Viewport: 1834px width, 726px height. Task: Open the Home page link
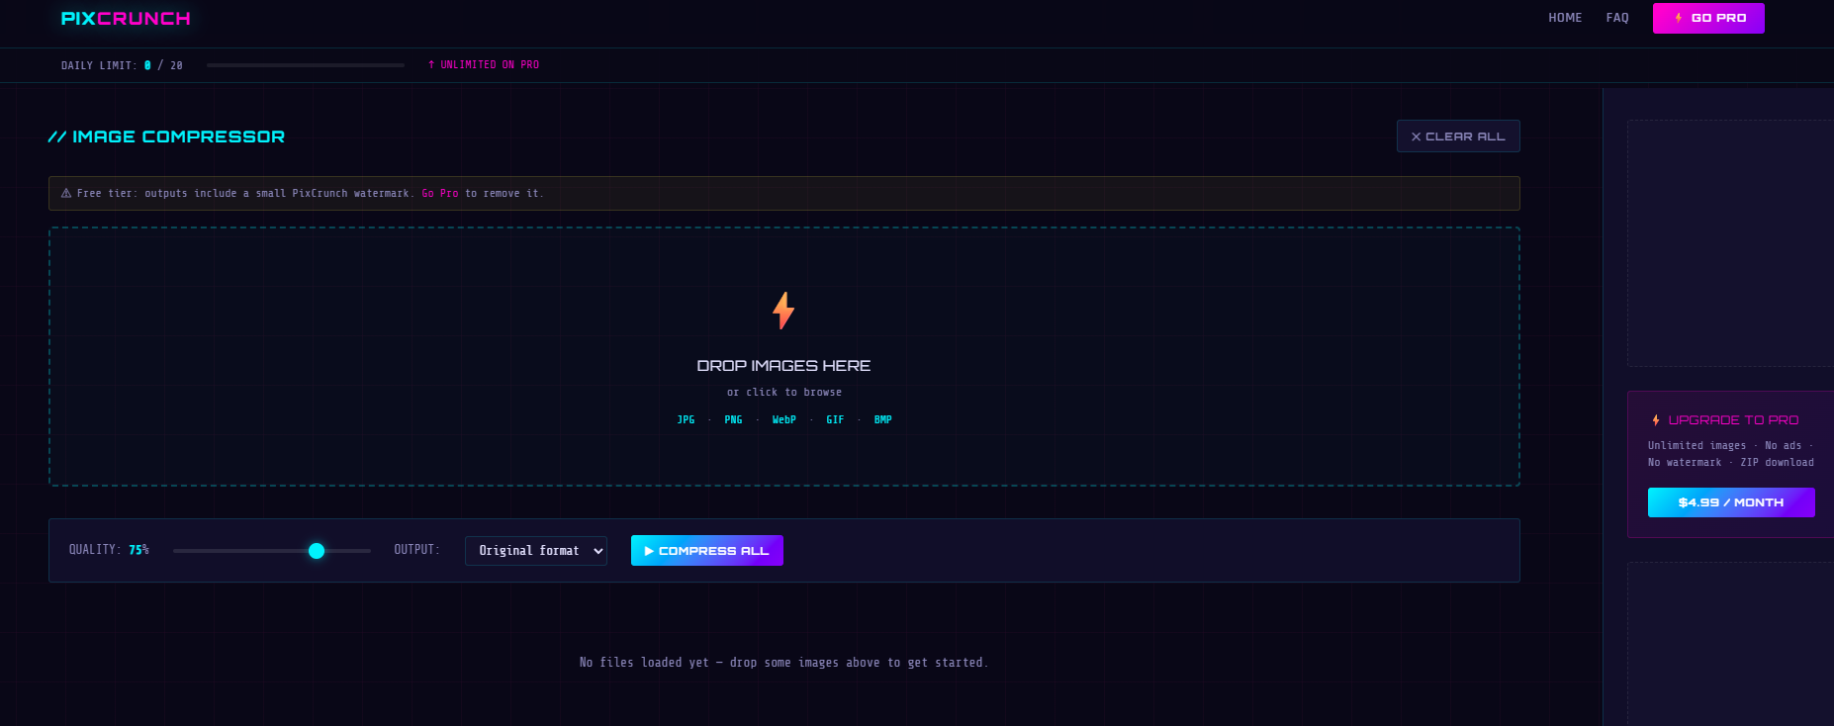point(1565,18)
